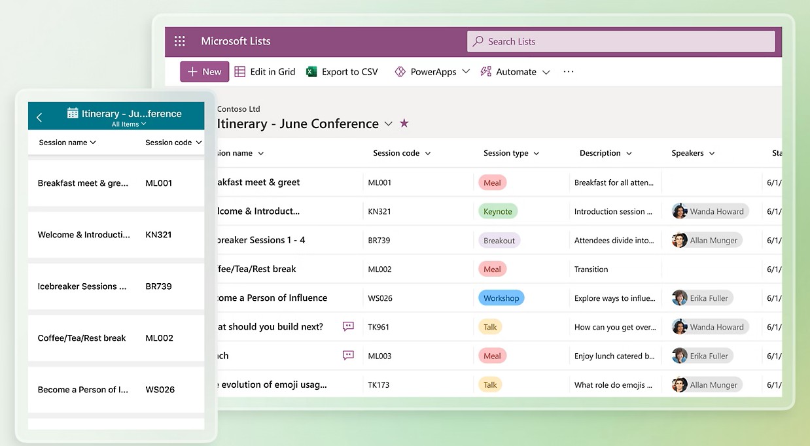Viewport: 810px width, 446px height.
Task: Tap 'Breakfast meet & gre...' row in mobile app
Action: pyautogui.click(x=116, y=183)
